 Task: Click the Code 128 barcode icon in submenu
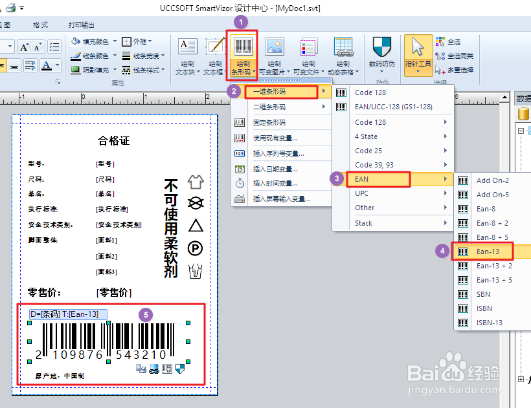(341, 92)
